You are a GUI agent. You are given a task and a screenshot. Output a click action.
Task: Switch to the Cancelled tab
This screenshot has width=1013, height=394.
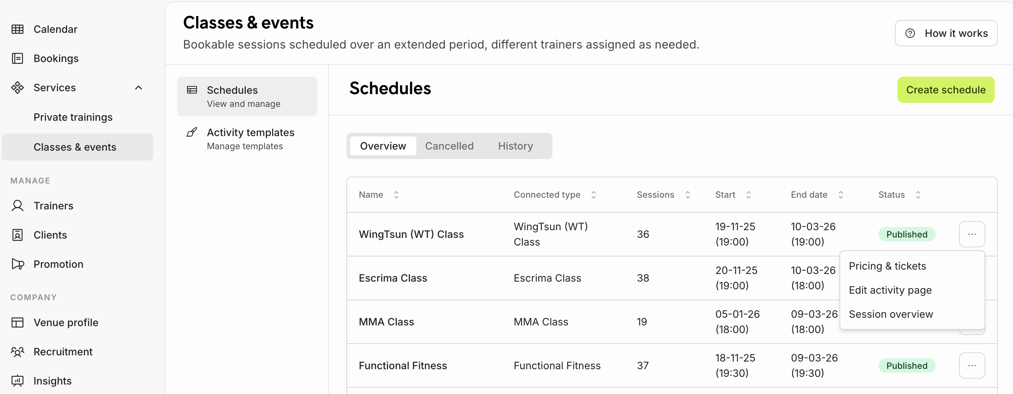[x=449, y=146]
